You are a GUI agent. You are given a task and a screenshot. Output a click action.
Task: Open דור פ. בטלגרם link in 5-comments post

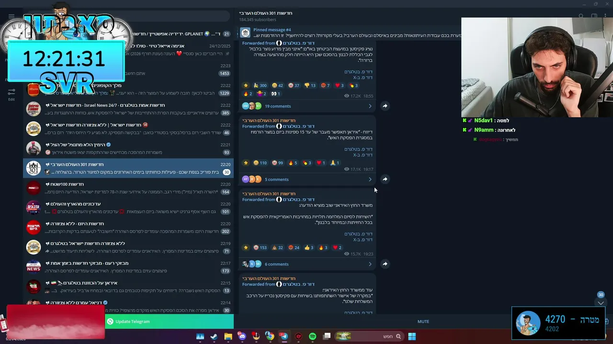(358, 149)
